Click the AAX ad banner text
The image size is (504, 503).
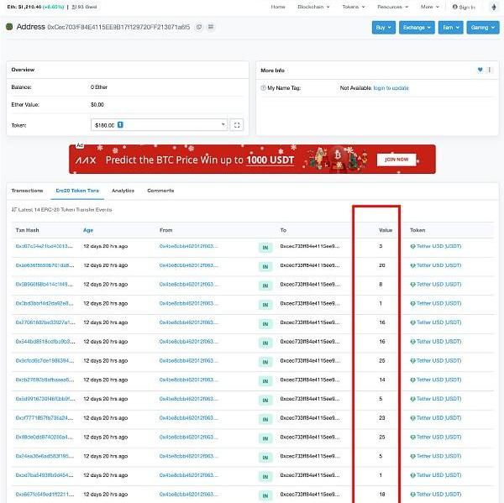[x=200, y=160]
